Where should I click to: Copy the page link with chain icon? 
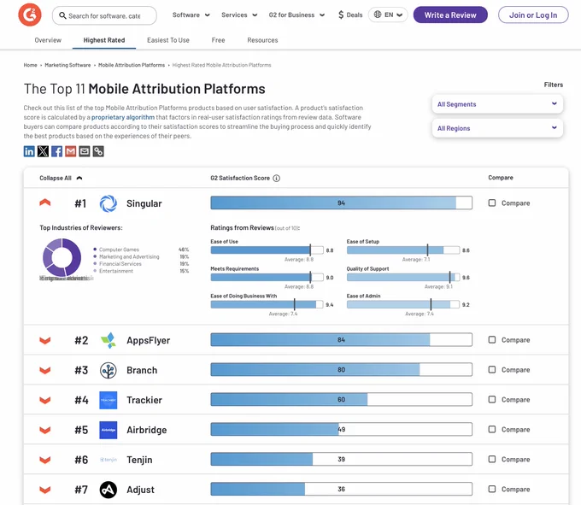pyautogui.click(x=98, y=151)
